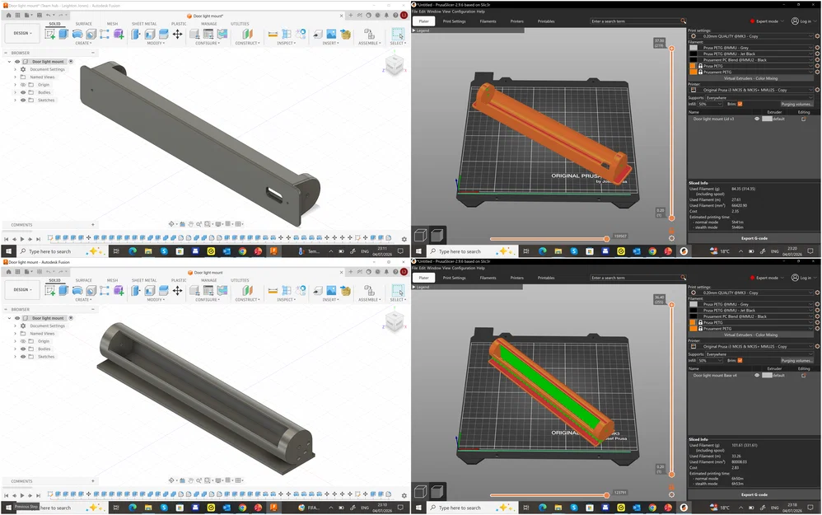Screen dimensions: 822x515
Task: Toggle Bodies visibility in tube-base Fusion browser
Action: coord(23,349)
